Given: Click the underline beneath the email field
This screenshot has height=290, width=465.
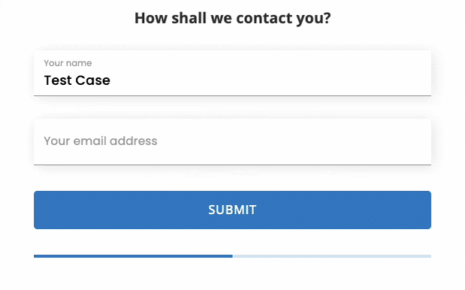Looking at the screenshot, I should pyautogui.click(x=233, y=165).
